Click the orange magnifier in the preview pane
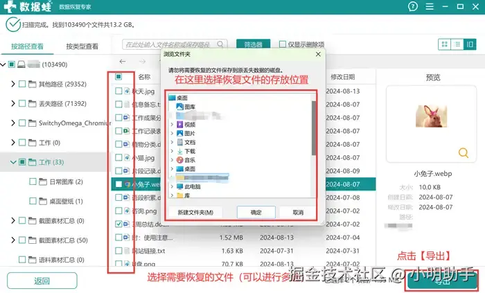The width and height of the screenshot is (485, 293). pyautogui.click(x=463, y=152)
